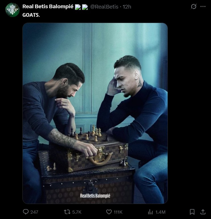Click the GOATS. post text
The width and height of the screenshot is (211, 219).
tap(31, 15)
